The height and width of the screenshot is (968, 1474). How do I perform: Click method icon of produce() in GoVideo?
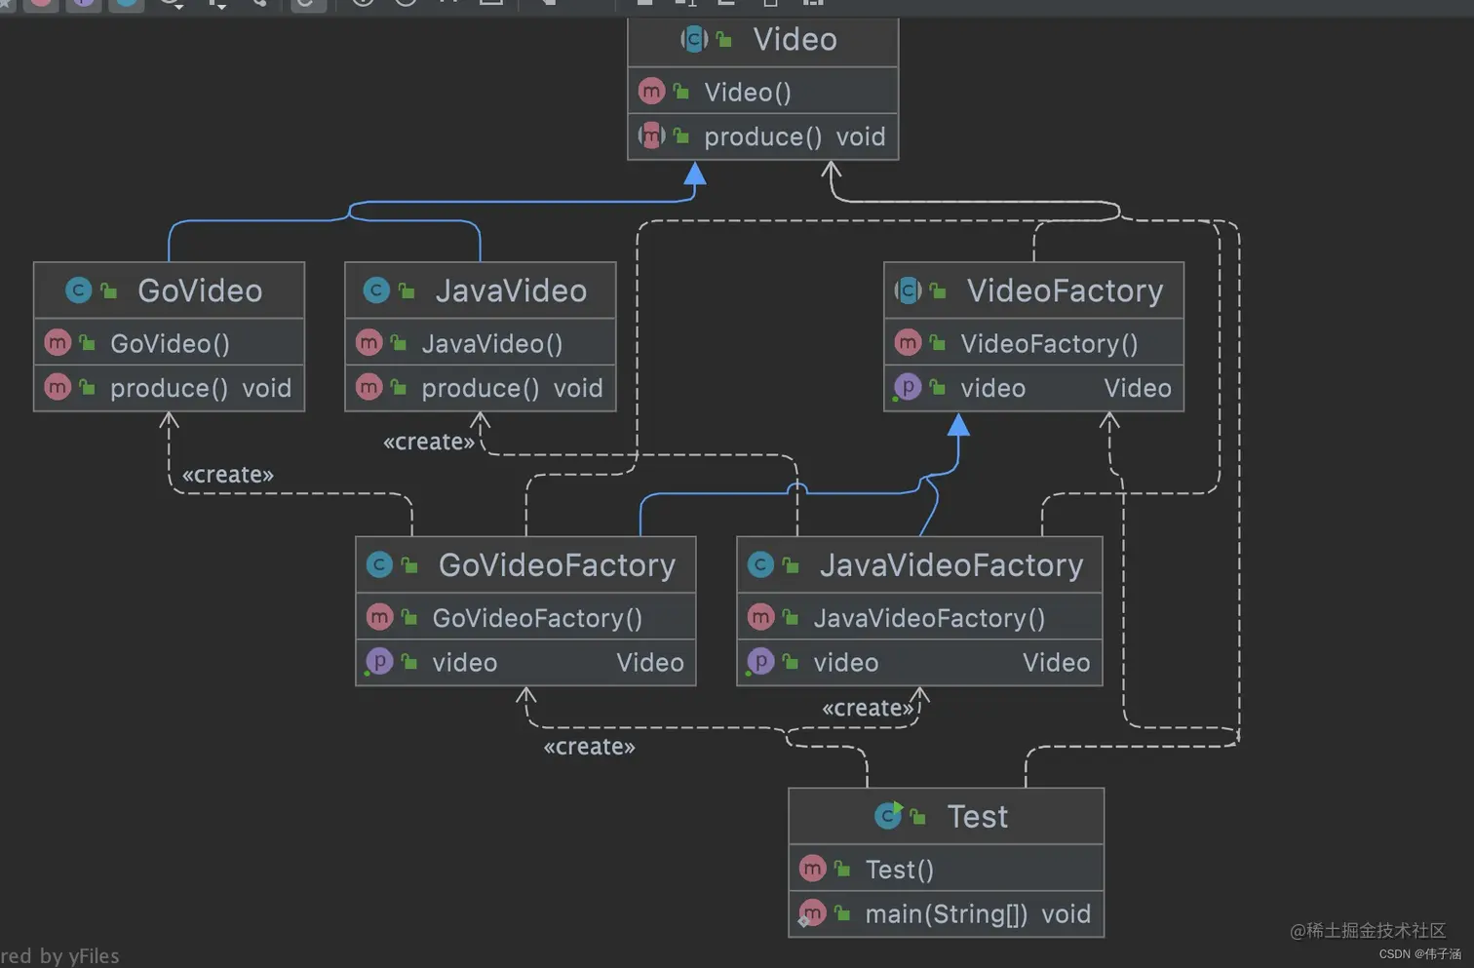[58, 387]
